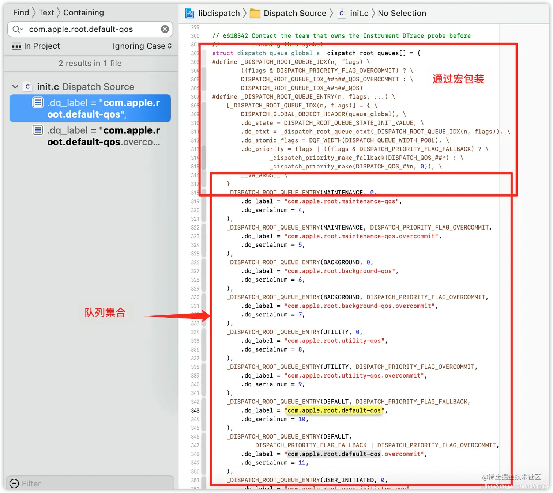Click struct dispatch_queue_global_s declaration on line 302
The image size is (553, 493).
click(316, 53)
